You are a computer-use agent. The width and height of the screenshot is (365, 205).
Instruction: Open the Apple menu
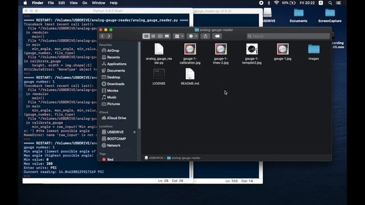pos(25,3)
